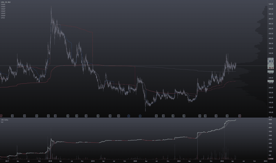Open the earnings marker near September 2020
The image size is (276, 163).
tap(163, 116)
